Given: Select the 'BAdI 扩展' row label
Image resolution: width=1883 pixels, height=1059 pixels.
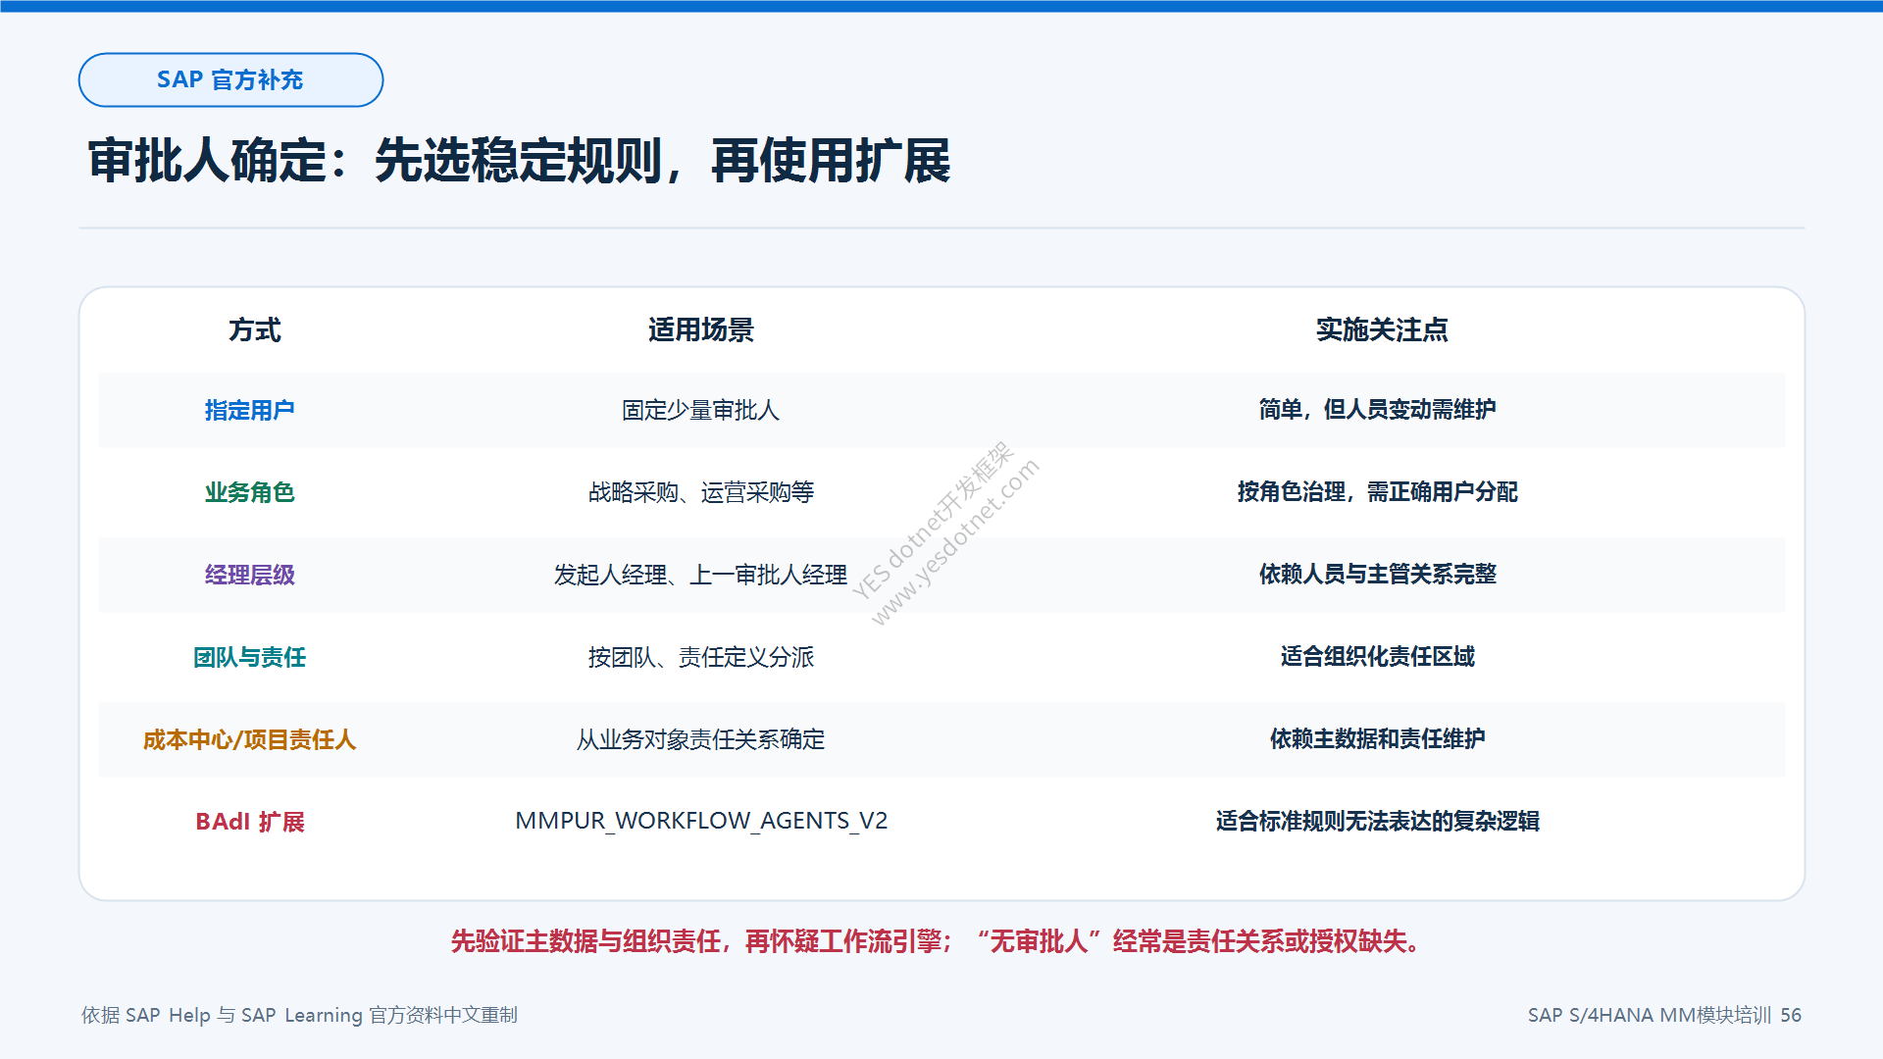Looking at the screenshot, I should coord(249,822).
